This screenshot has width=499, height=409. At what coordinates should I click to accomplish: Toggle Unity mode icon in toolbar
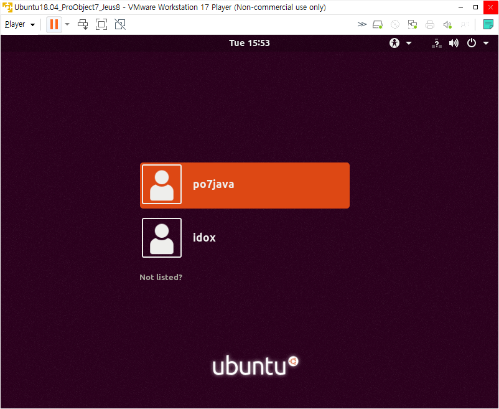(120, 24)
